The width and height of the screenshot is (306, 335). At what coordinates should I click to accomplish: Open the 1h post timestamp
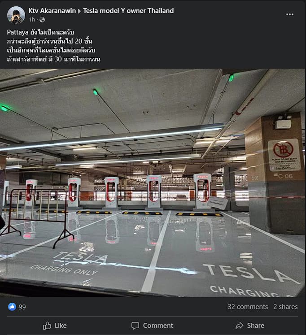tap(31, 20)
